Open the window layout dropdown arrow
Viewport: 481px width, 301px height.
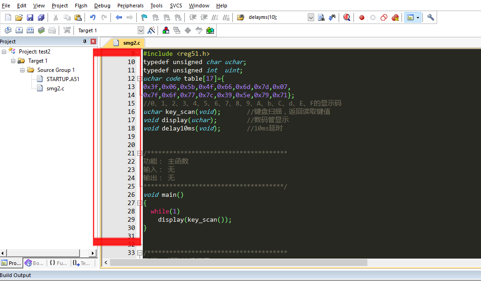[x=418, y=18]
